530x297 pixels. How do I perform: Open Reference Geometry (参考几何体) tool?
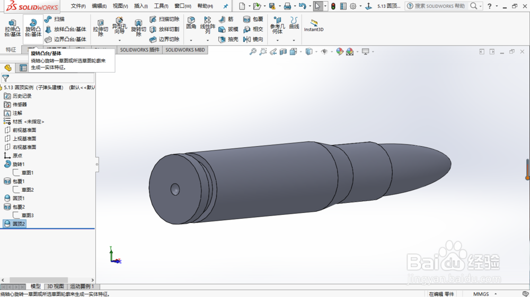(277, 25)
